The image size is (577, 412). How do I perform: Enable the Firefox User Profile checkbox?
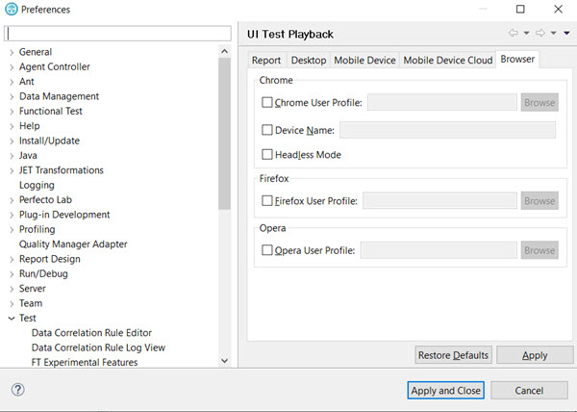tap(266, 200)
